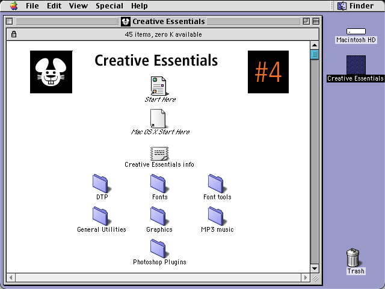
Task: Click the horizontal scrollbar right arrow
Action: pyautogui.click(x=306, y=278)
